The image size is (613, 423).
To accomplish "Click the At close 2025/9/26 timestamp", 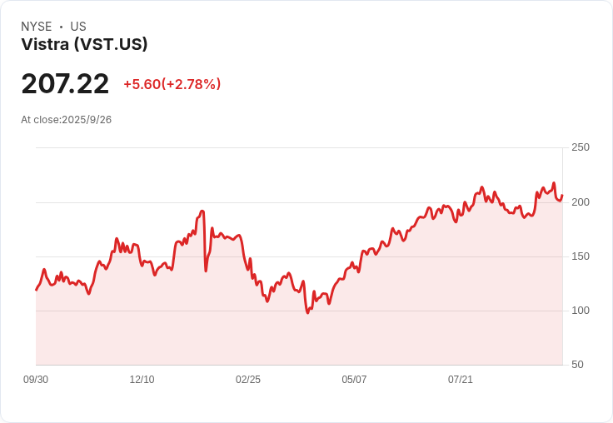I will [x=66, y=120].
